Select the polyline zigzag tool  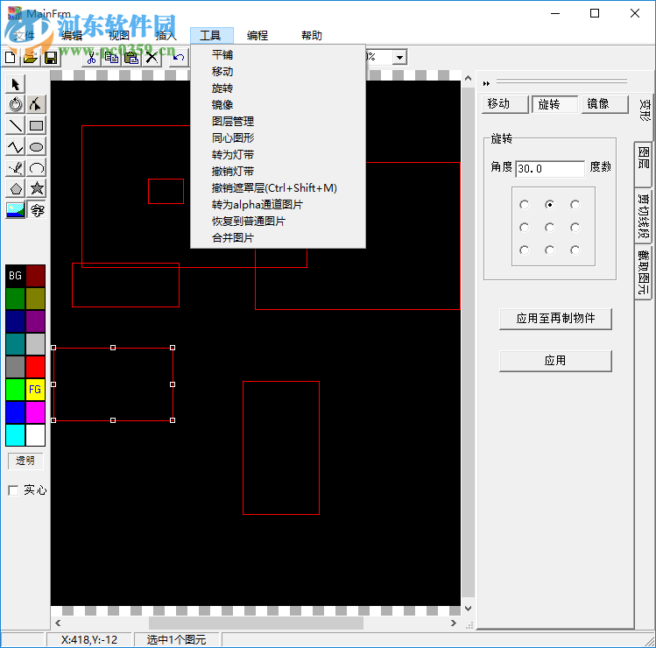[16, 147]
